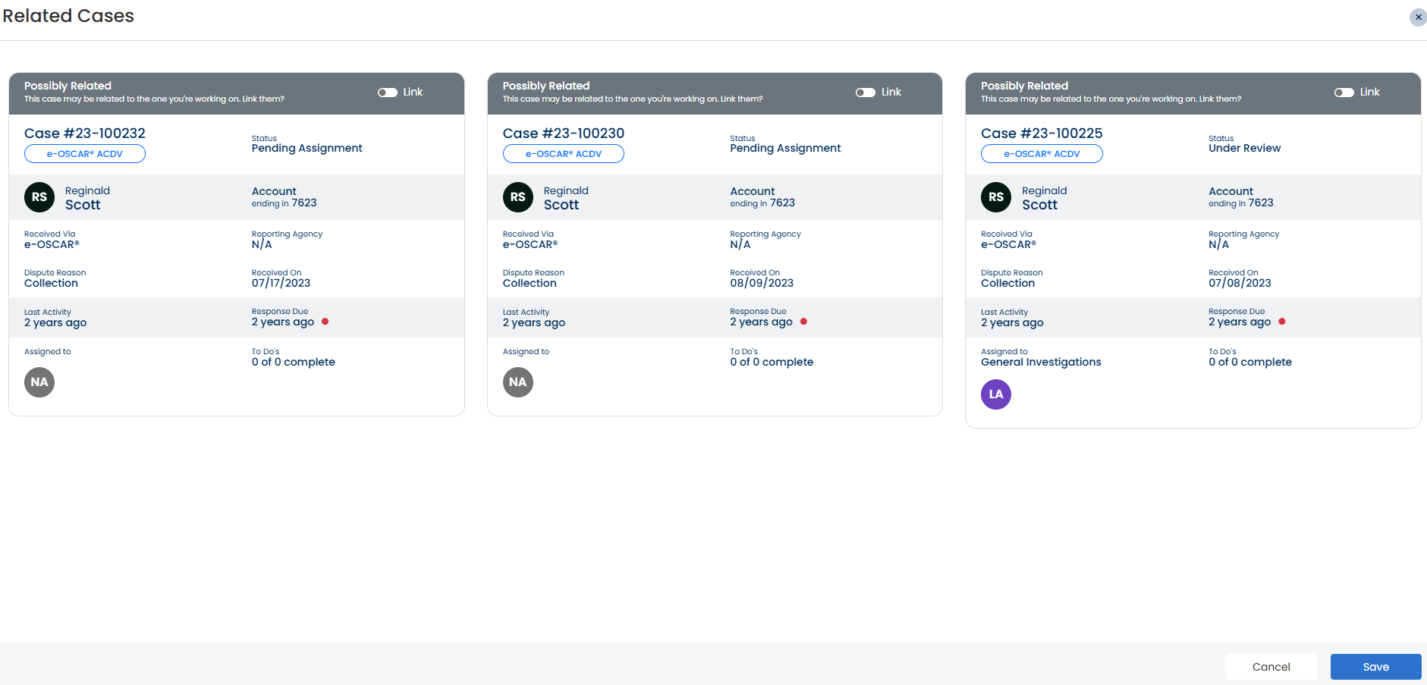Click e-OSCAR ACDV tag on Case #23-100225
Viewport: 1427px width, 685px height.
(x=1042, y=154)
